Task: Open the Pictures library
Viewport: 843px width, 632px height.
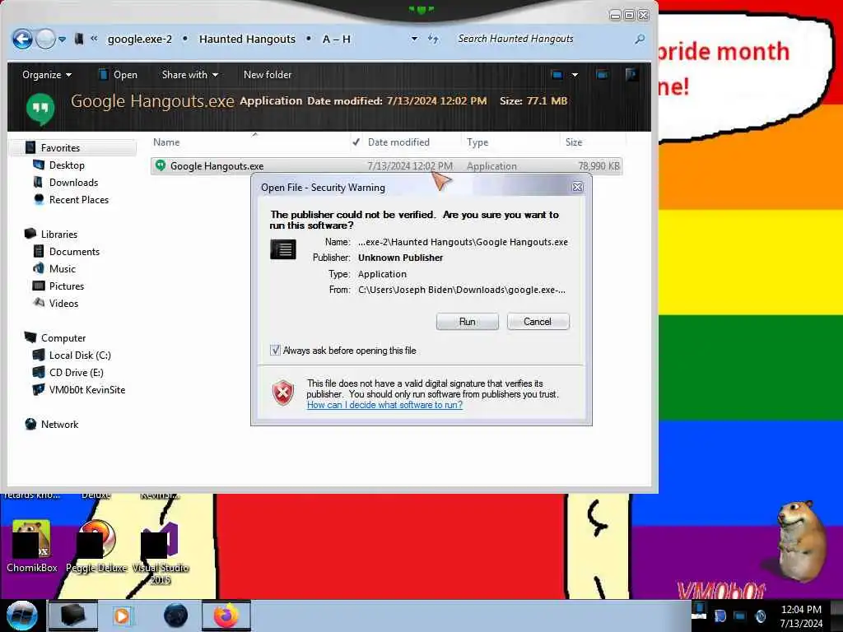Action: point(67,286)
